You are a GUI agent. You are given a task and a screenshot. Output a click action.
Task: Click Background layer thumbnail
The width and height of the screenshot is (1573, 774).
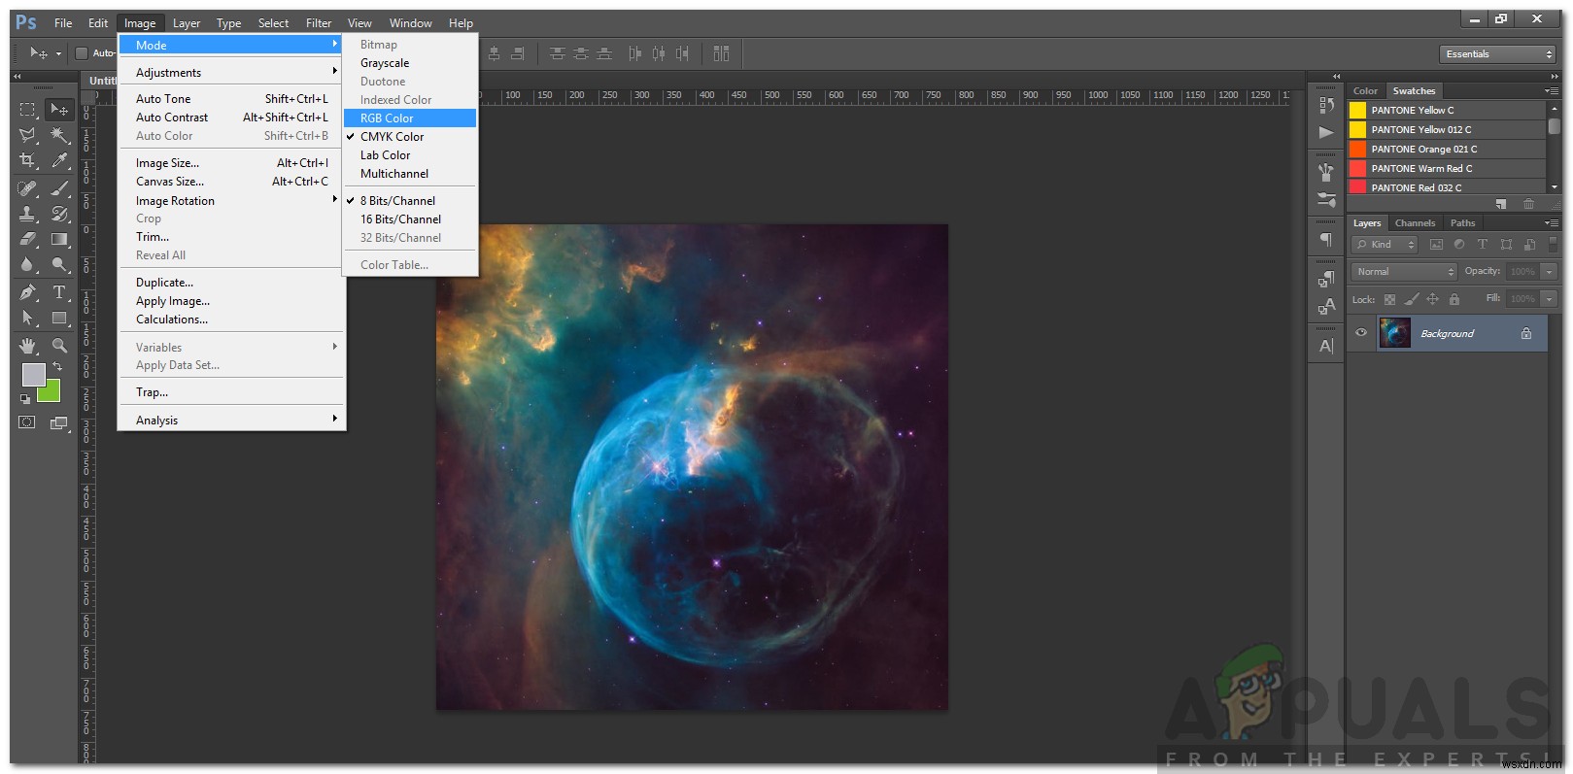pyautogui.click(x=1394, y=333)
